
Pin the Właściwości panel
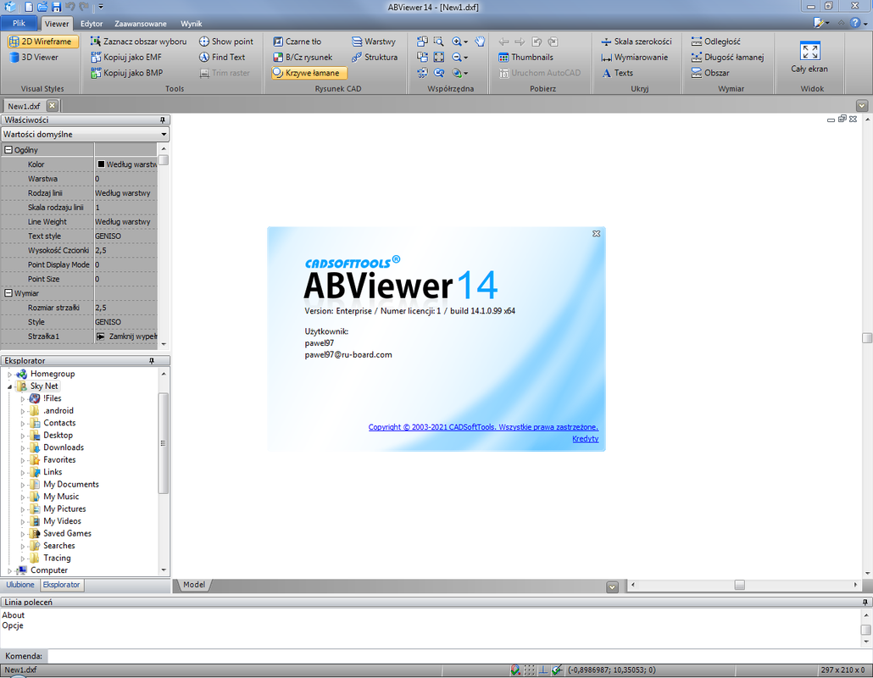pos(163,119)
